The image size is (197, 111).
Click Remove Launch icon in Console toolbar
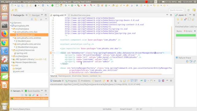pos(111,81)
